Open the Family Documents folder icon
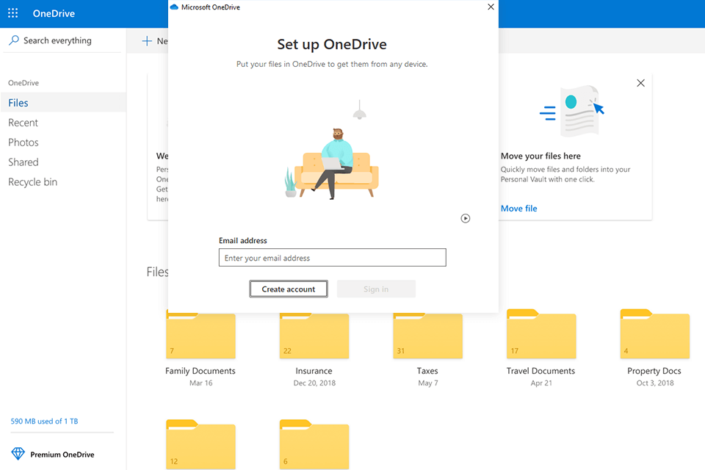This screenshot has height=470, width=705. click(x=200, y=334)
